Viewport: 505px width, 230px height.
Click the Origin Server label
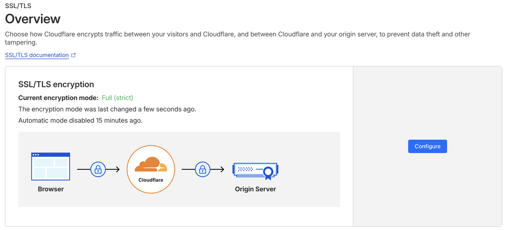(255, 189)
